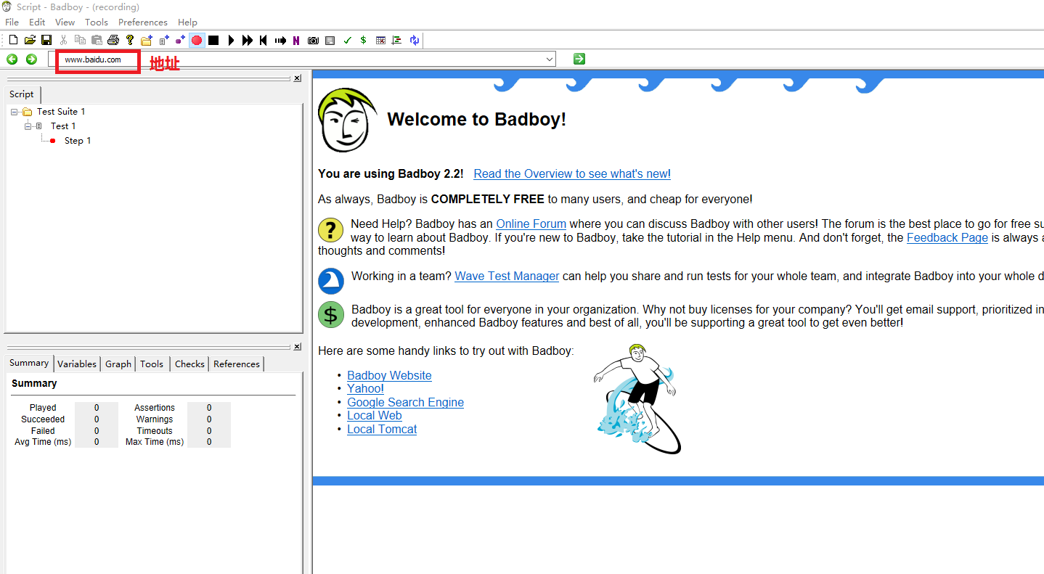Rewind to the start of the script
This screenshot has width=1044, height=574.
pyautogui.click(x=264, y=40)
